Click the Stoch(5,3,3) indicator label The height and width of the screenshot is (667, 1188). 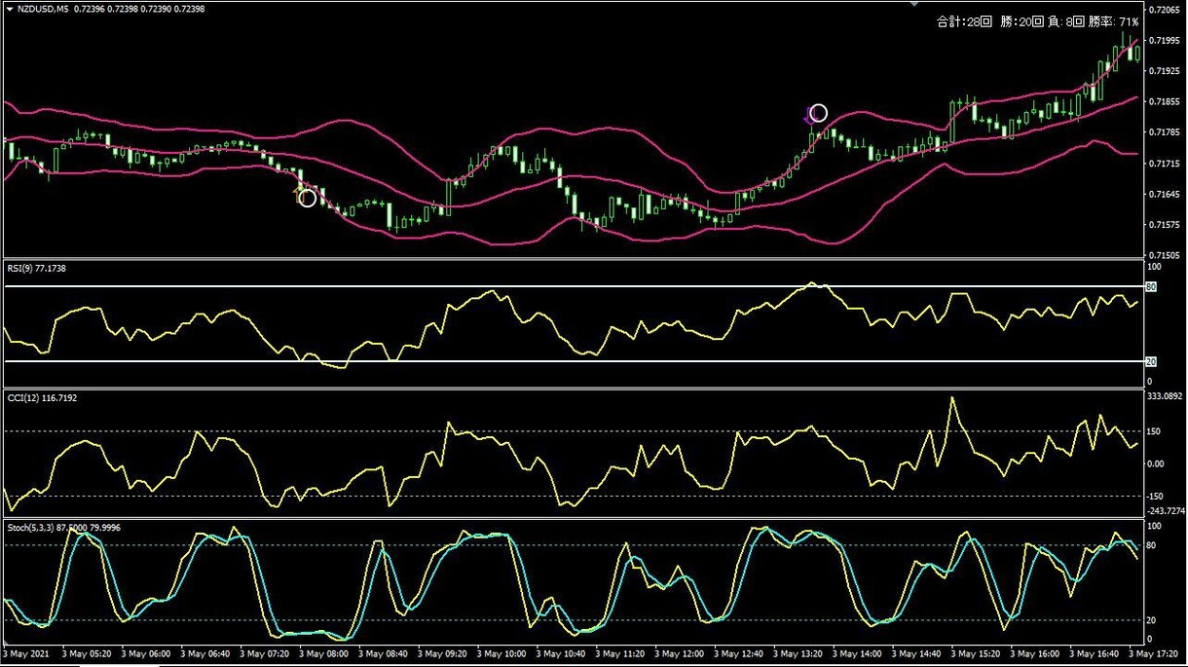click(x=30, y=528)
